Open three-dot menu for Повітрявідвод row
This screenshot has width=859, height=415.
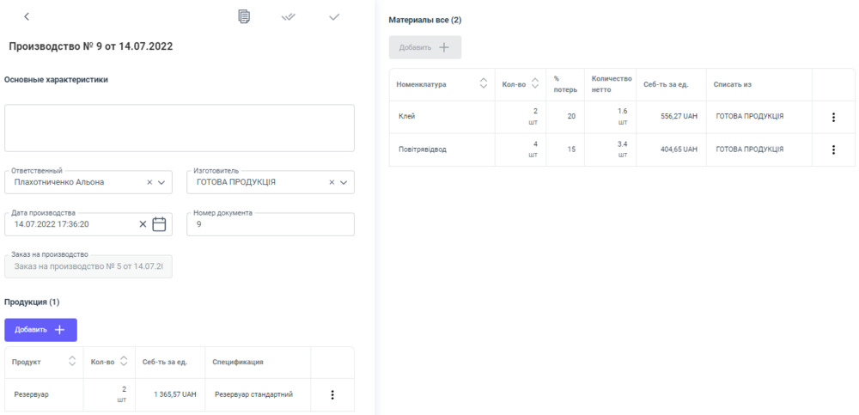point(833,150)
